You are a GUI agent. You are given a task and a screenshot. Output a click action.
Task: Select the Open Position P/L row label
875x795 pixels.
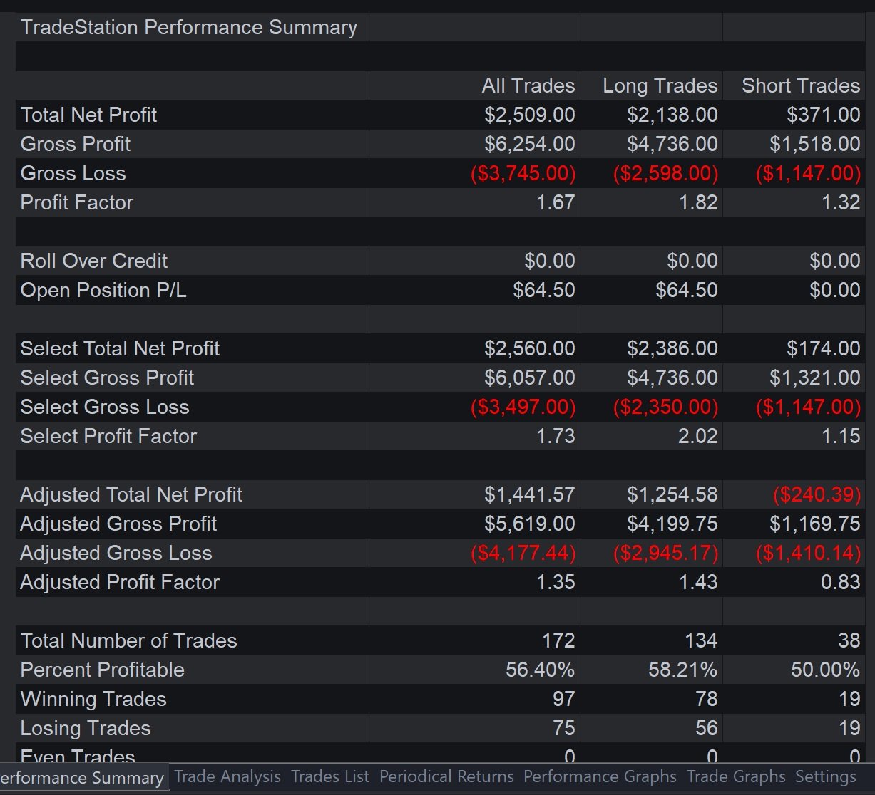103,290
